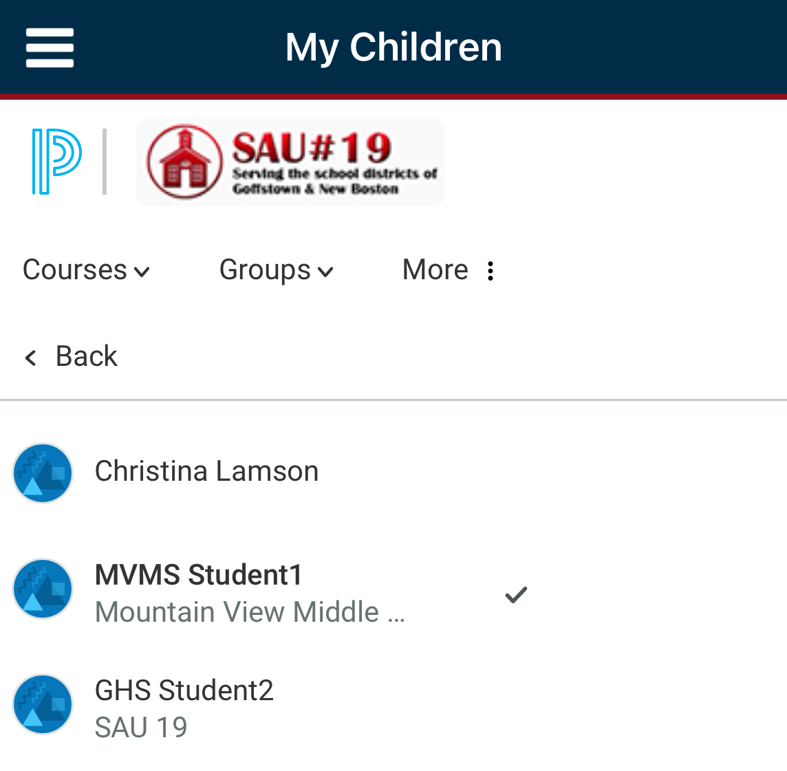Image resolution: width=787 pixels, height=771 pixels.
Task: Click the SAU#19 district logo
Action: 290,162
